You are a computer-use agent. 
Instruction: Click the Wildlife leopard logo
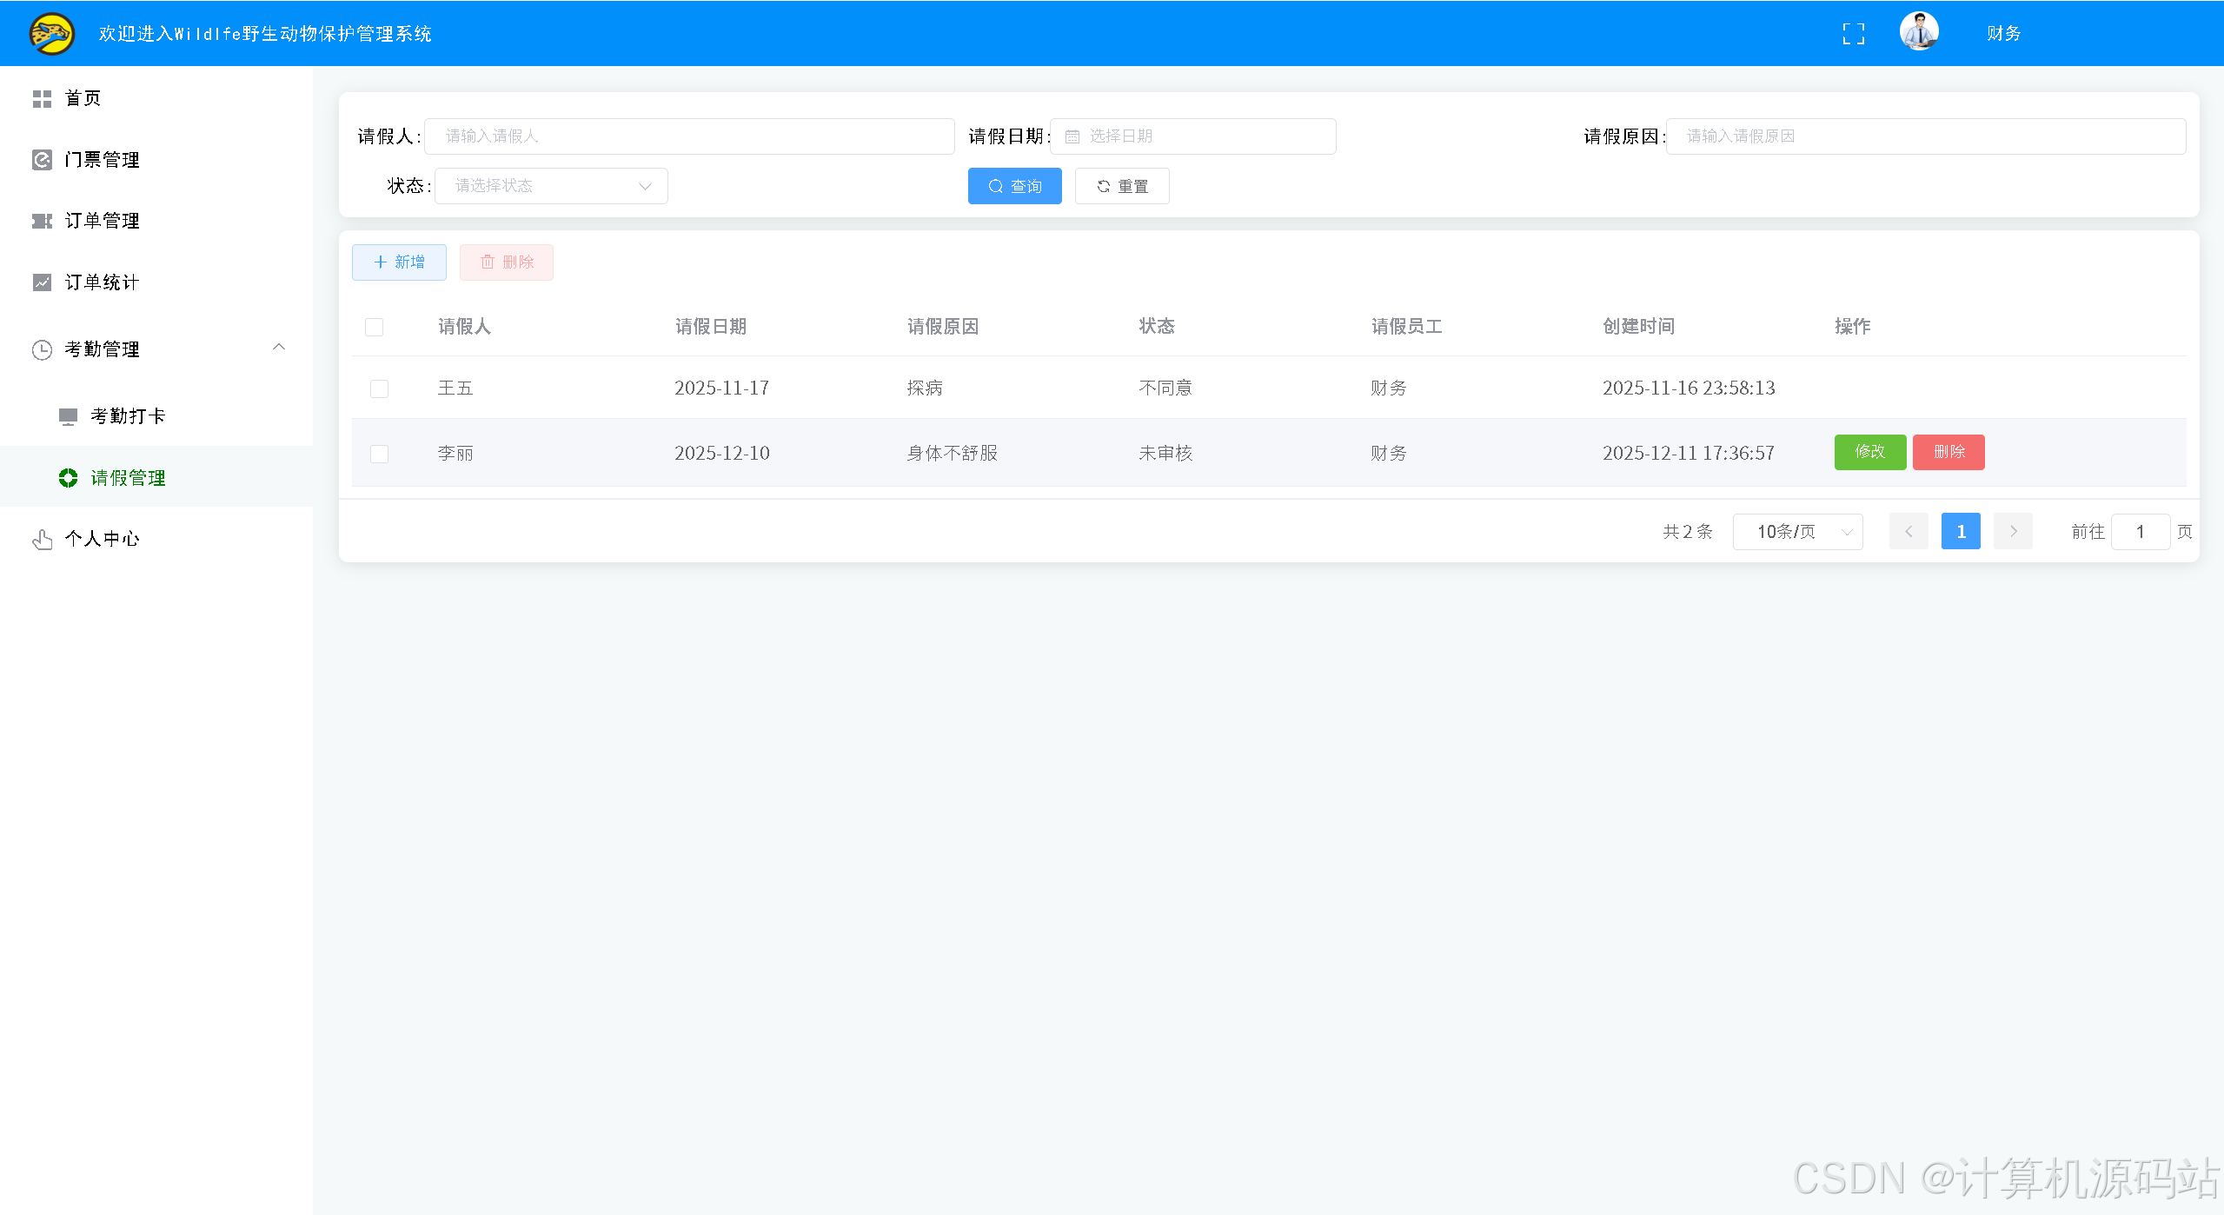pyautogui.click(x=52, y=34)
